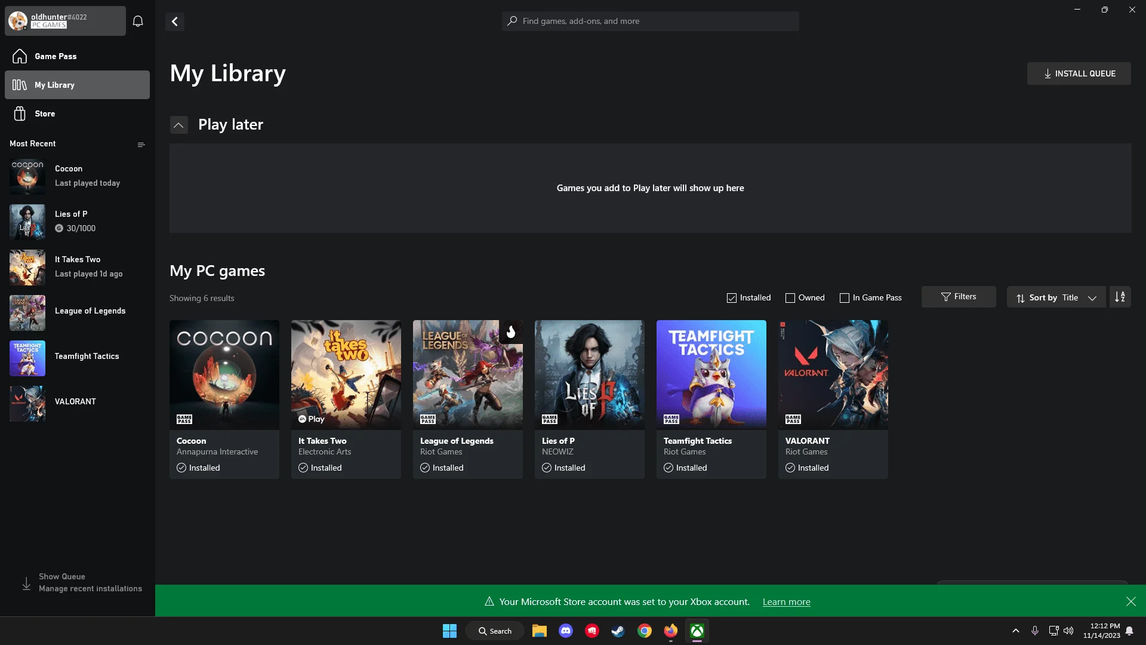1146x645 pixels.
Task: Click the Installed status icon under Cocoon
Action: click(x=181, y=468)
